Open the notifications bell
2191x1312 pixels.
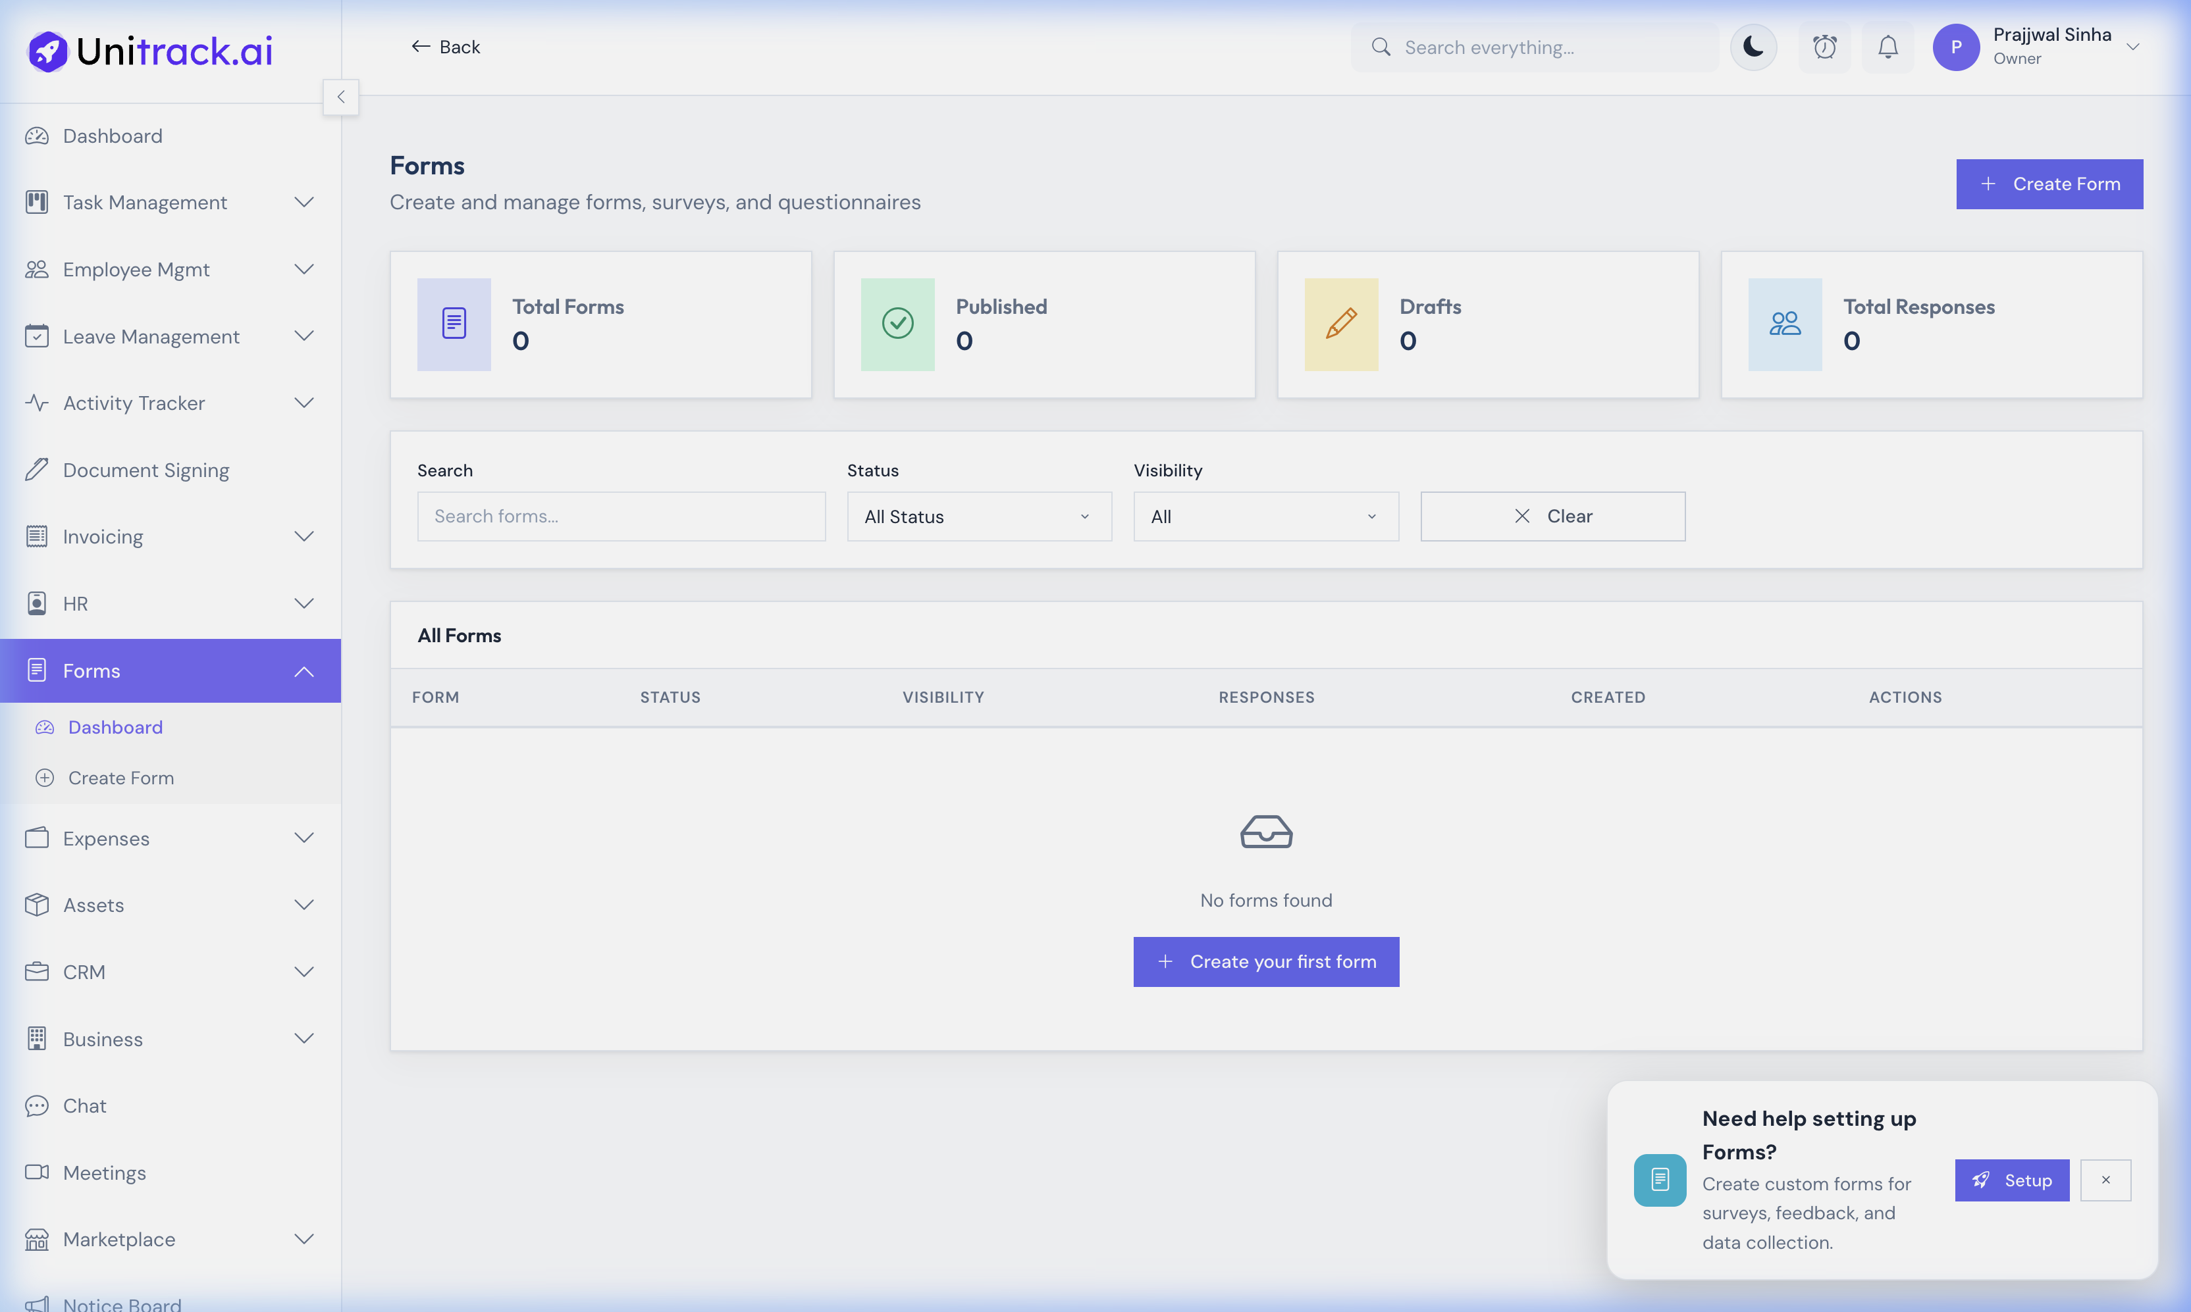coord(1887,47)
